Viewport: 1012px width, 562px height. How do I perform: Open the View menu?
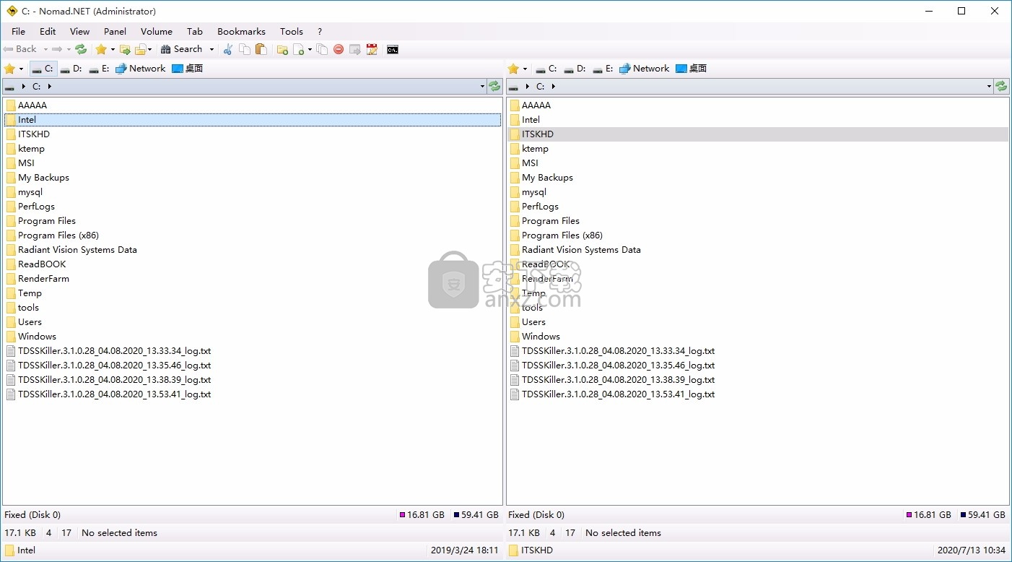79,31
